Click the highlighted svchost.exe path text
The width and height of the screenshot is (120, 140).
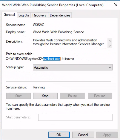point(52,59)
